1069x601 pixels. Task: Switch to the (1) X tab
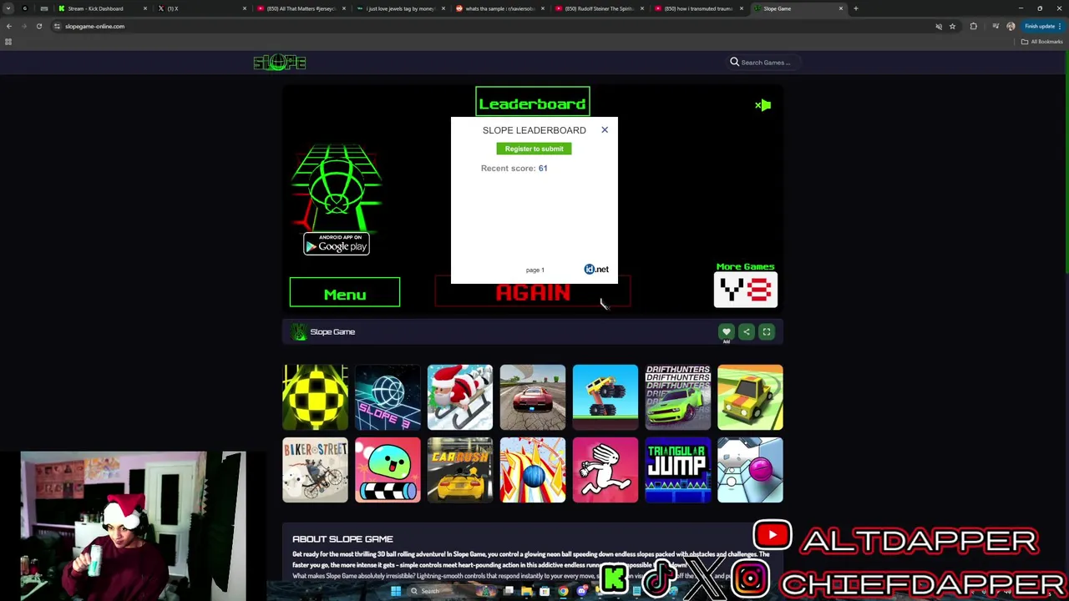coord(200,8)
